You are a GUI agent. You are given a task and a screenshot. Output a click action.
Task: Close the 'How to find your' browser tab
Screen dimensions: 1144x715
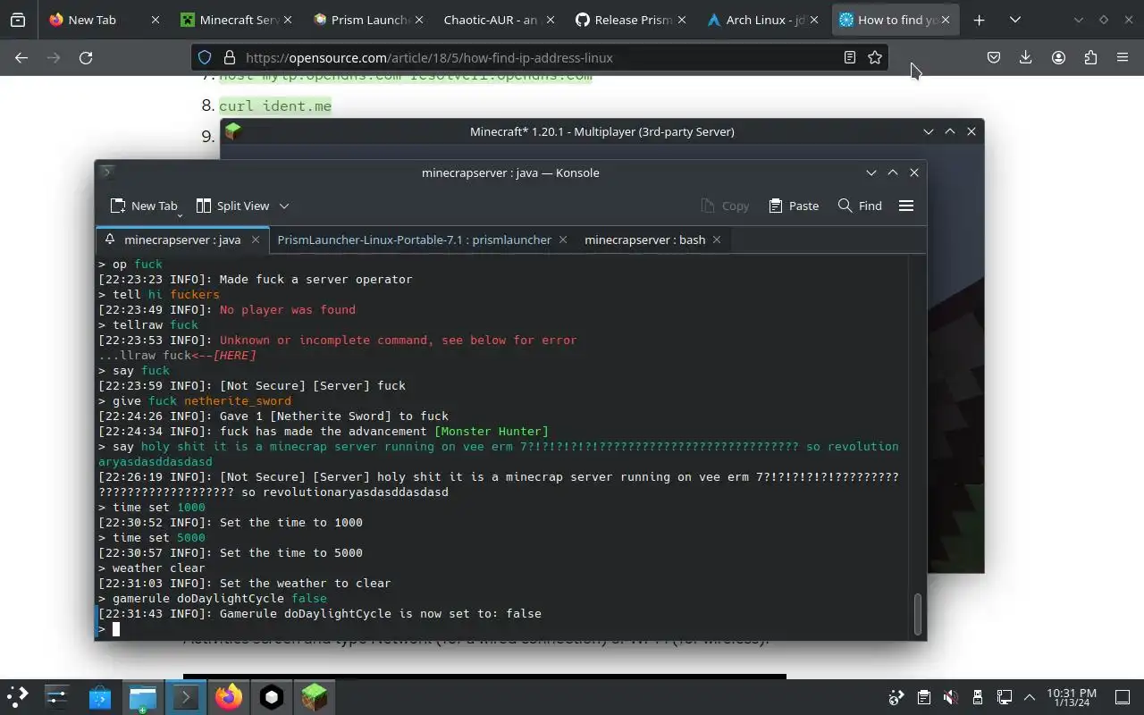point(946,20)
